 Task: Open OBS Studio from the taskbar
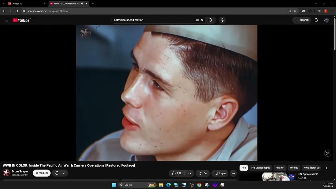(192, 185)
